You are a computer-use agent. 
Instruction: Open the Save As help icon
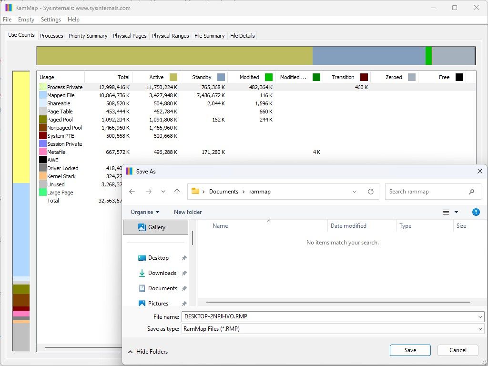pyautogui.click(x=476, y=212)
